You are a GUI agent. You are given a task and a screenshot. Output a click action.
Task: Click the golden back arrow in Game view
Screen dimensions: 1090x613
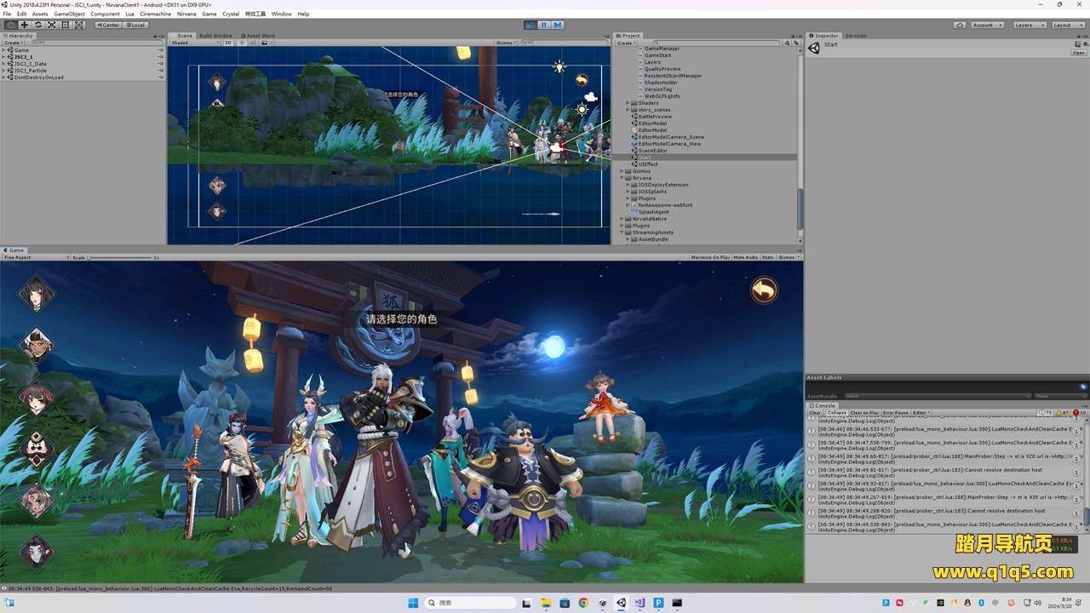point(764,290)
